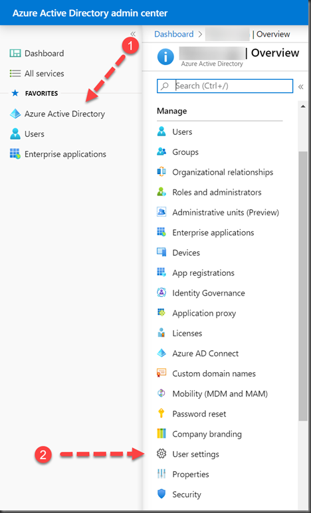The height and width of the screenshot is (513, 311).
Task: Click the Dashboard icon in left sidebar
Action: [x=15, y=53]
